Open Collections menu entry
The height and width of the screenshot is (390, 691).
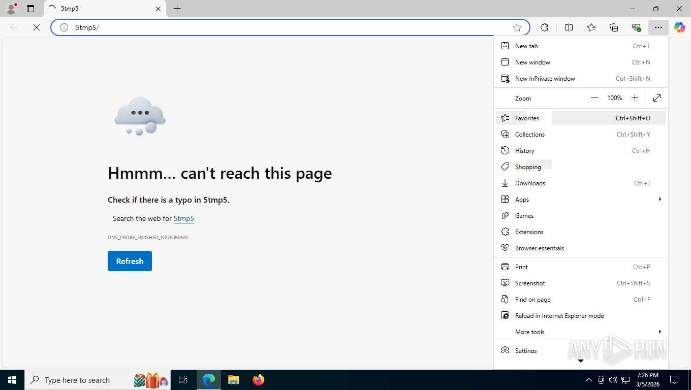581,135
